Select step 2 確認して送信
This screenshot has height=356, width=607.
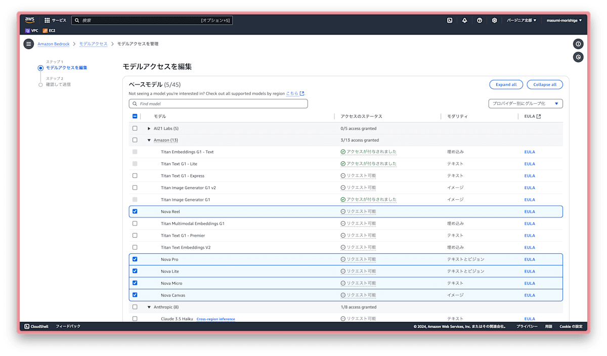[x=58, y=84]
